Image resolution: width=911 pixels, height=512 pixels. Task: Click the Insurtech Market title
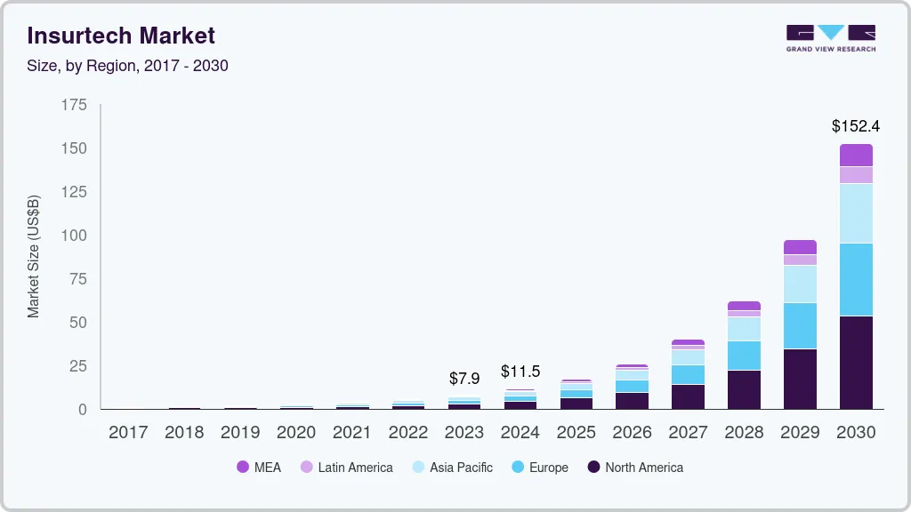[x=121, y=36]
